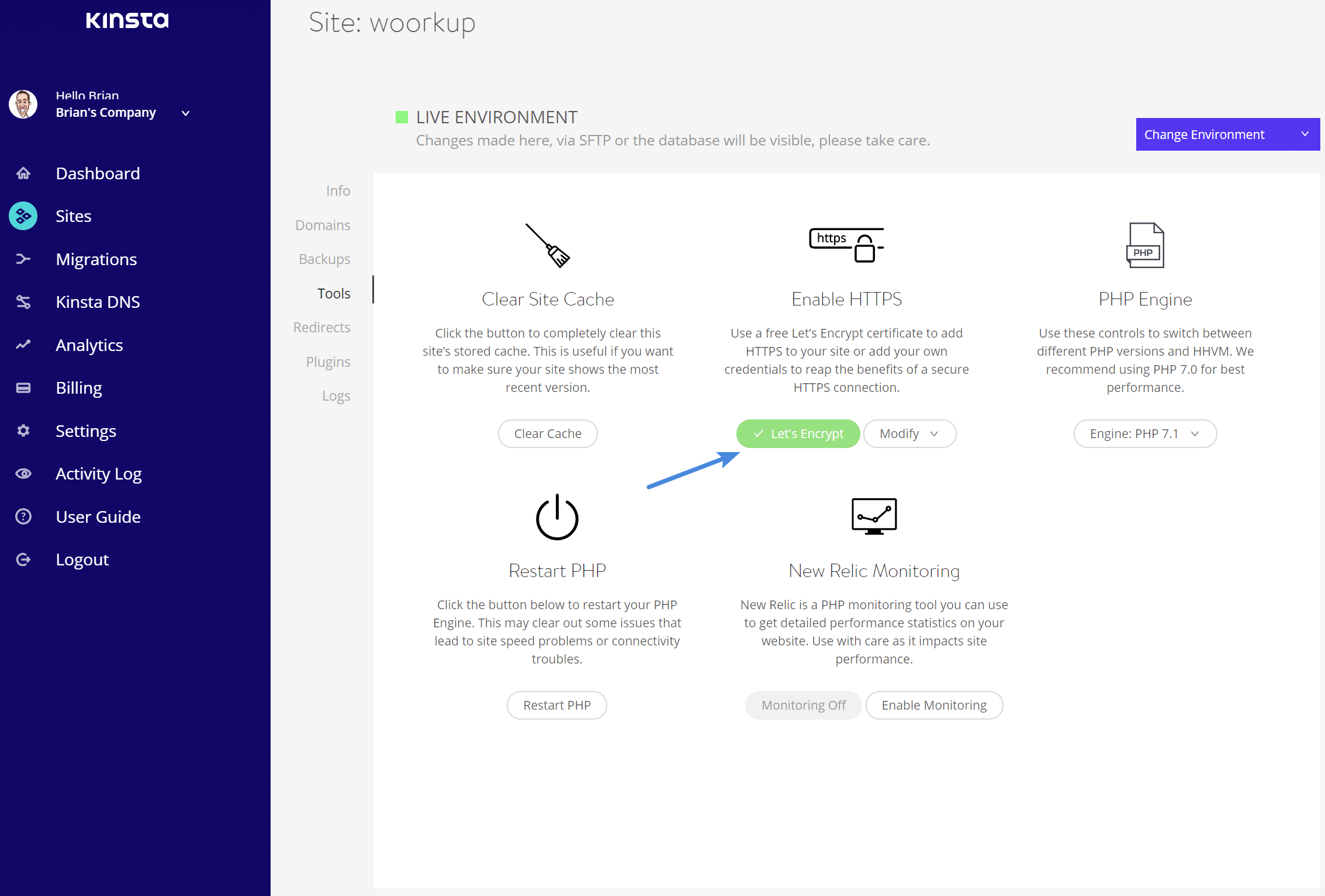1325x896 pixels.
Task: Click the PHP file icon
Action: [x=1145, y=245]
